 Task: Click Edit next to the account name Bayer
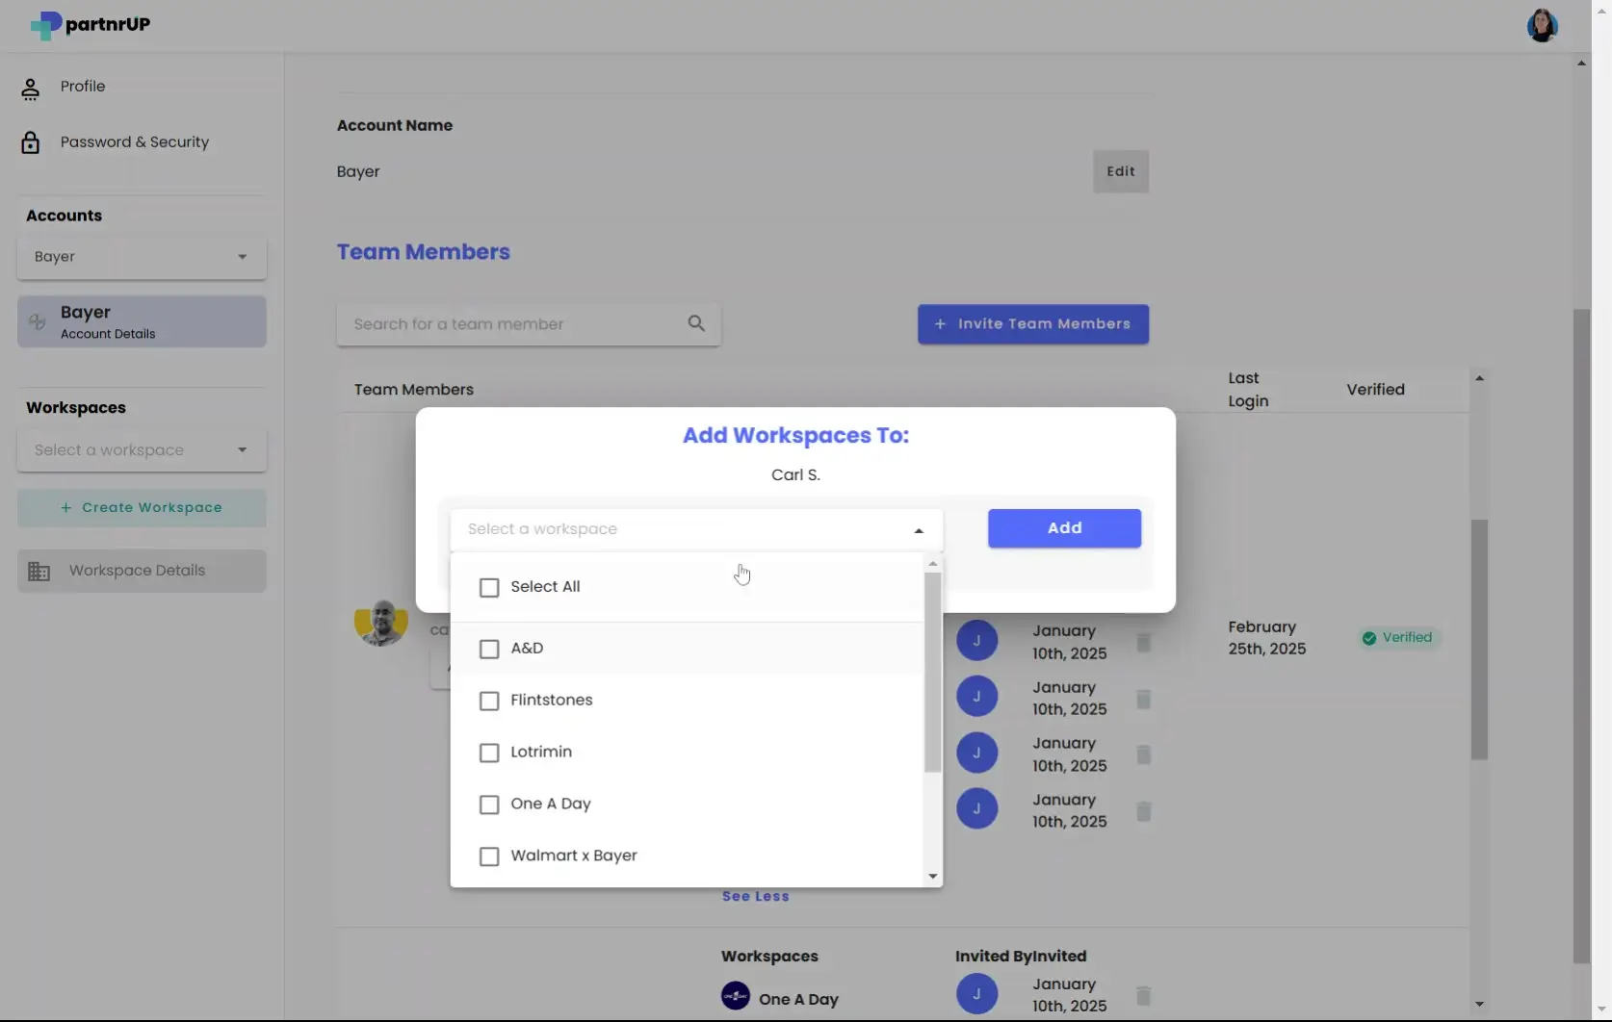1120,170
